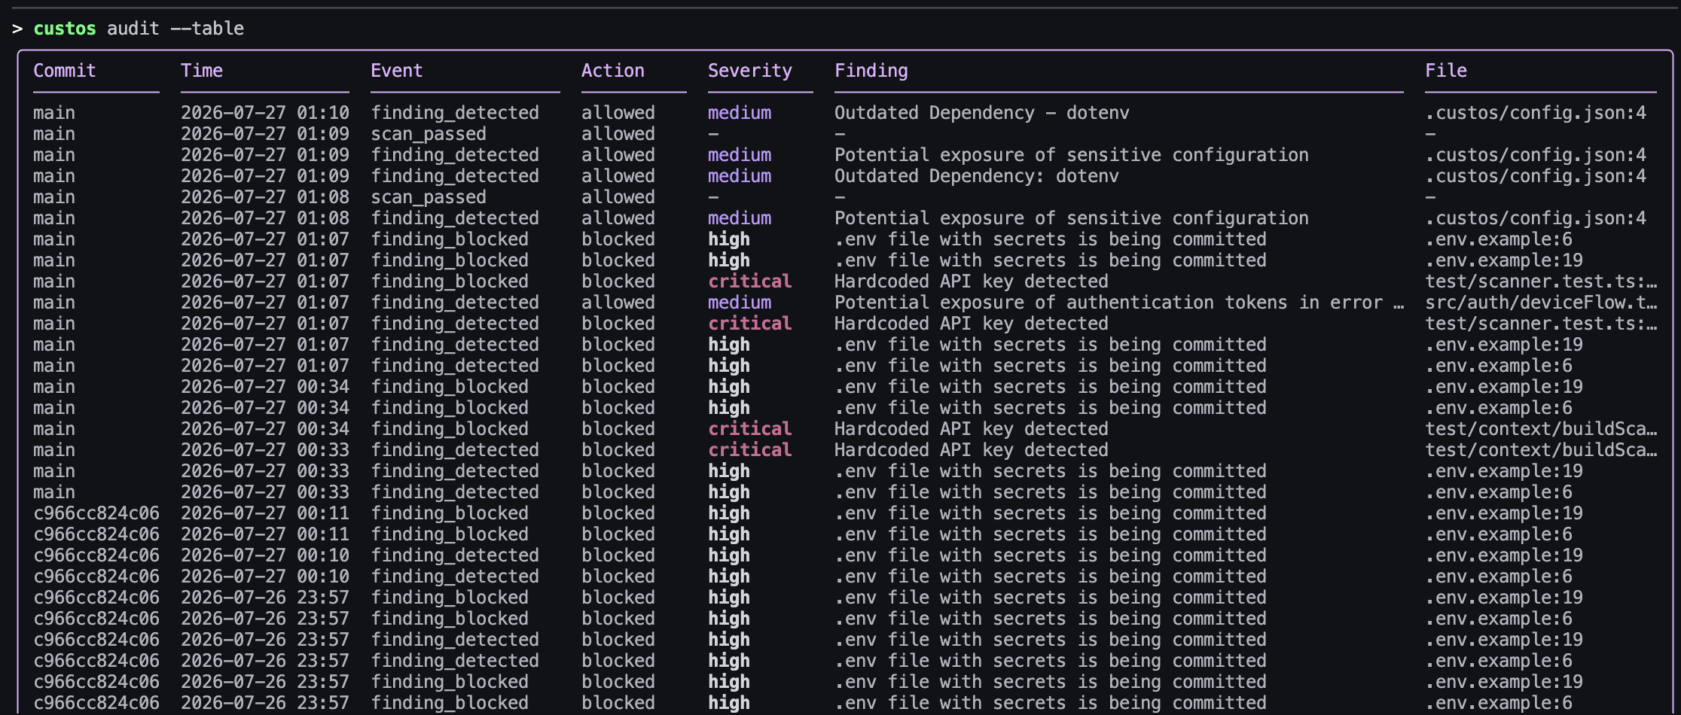
Task: Click the 'audit --table' command arguments
Action: (x=175, y=29)
